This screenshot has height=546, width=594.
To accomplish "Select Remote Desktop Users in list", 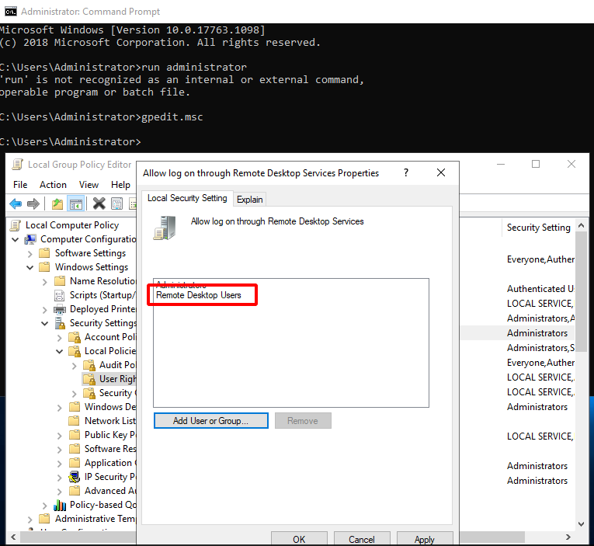I will pyautogui.click(x=199, y=295).
